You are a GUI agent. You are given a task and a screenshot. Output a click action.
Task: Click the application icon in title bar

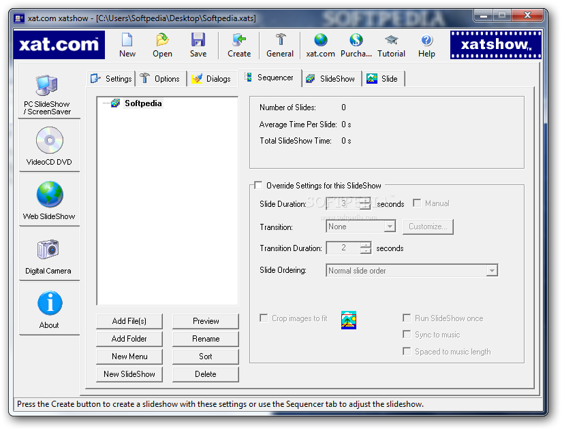point(19,18)
